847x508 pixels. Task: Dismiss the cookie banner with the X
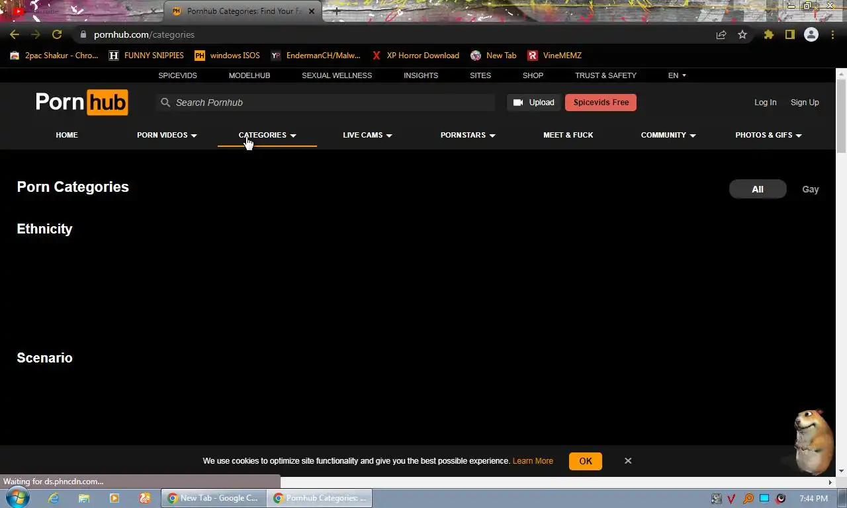coord(628,460)
